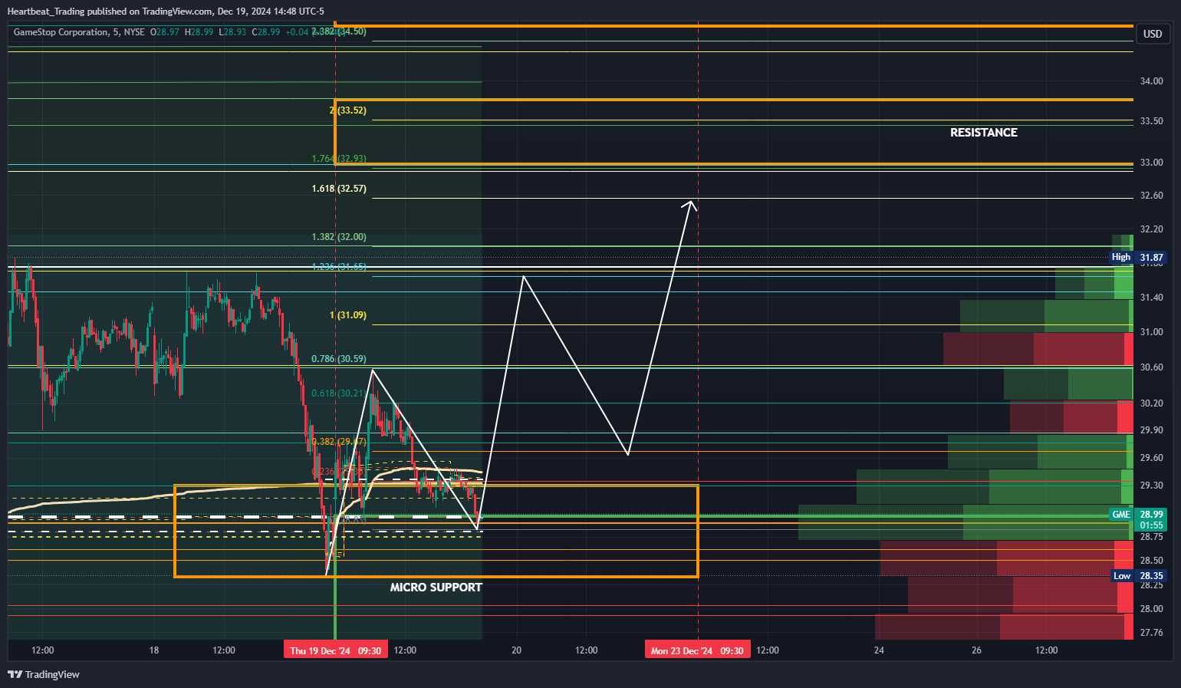Click the 33.00 price axis label
1181x688 pixels.
(1152, 163)
